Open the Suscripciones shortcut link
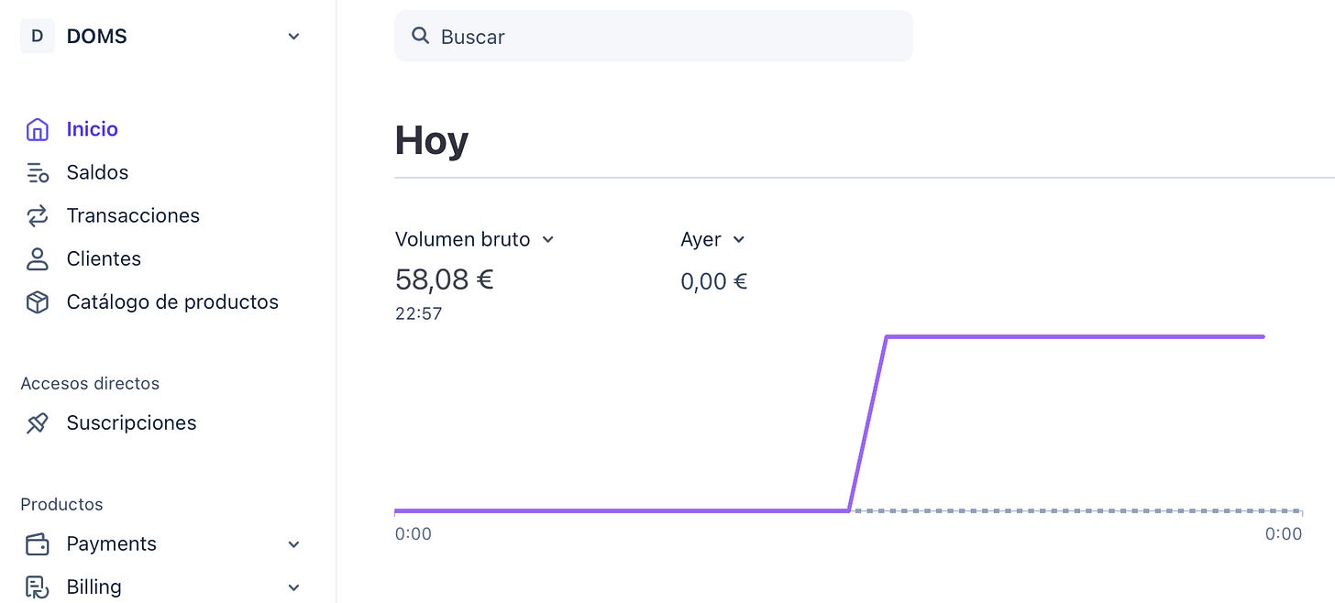Image resolution: width=1335 pixels, height=603 pixels. pyautogui.click(x=131, y=422)
